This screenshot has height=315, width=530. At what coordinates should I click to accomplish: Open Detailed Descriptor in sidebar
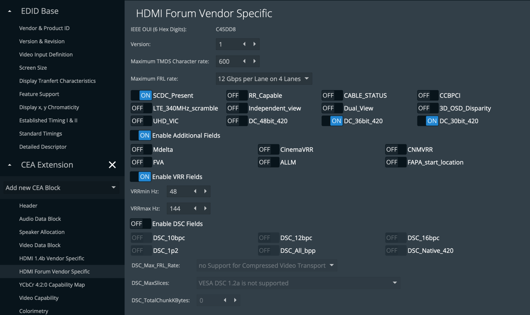tap(43, 147)
